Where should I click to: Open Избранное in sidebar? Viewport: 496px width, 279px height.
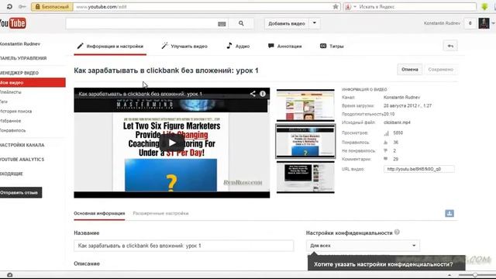click(x=10, y=121)
